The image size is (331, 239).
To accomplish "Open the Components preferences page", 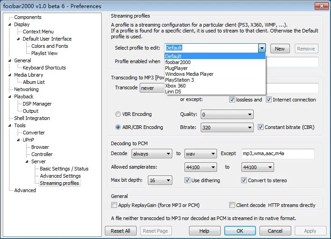I will point(28,17).
